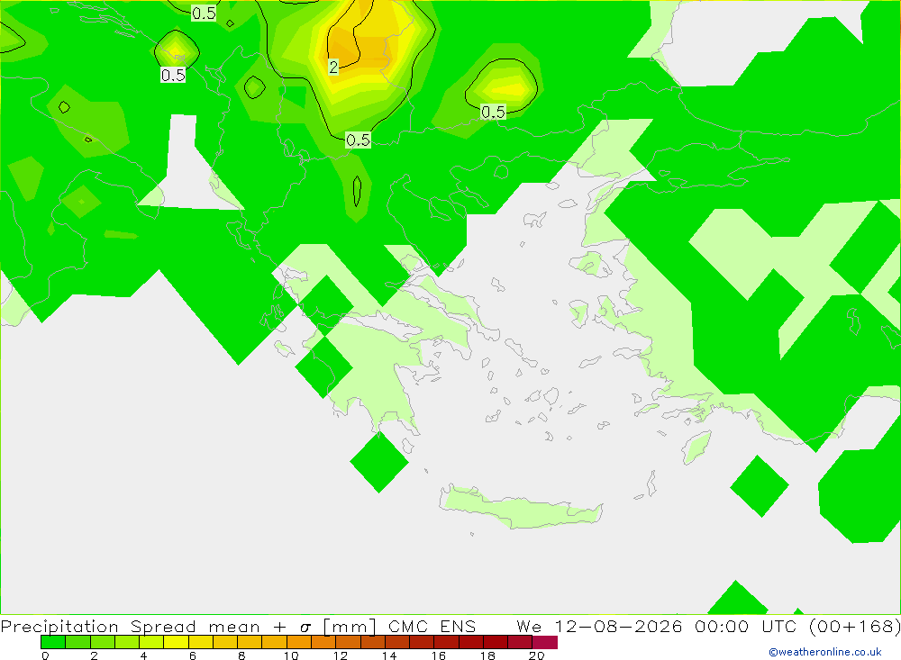This screenshot has width=901, height=660.
Task: Click the legend tick label "18"
Action: coord(487,655)
